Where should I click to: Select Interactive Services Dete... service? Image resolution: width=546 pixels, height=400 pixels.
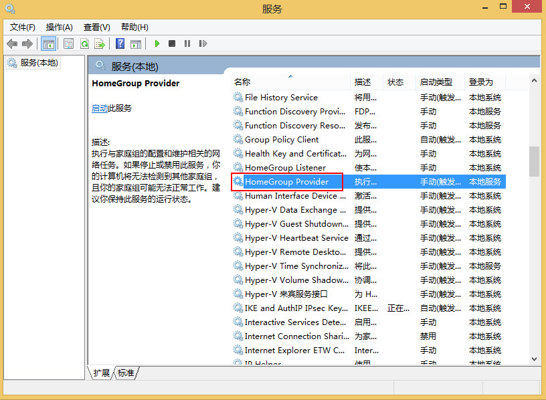[x=368, y=322]
